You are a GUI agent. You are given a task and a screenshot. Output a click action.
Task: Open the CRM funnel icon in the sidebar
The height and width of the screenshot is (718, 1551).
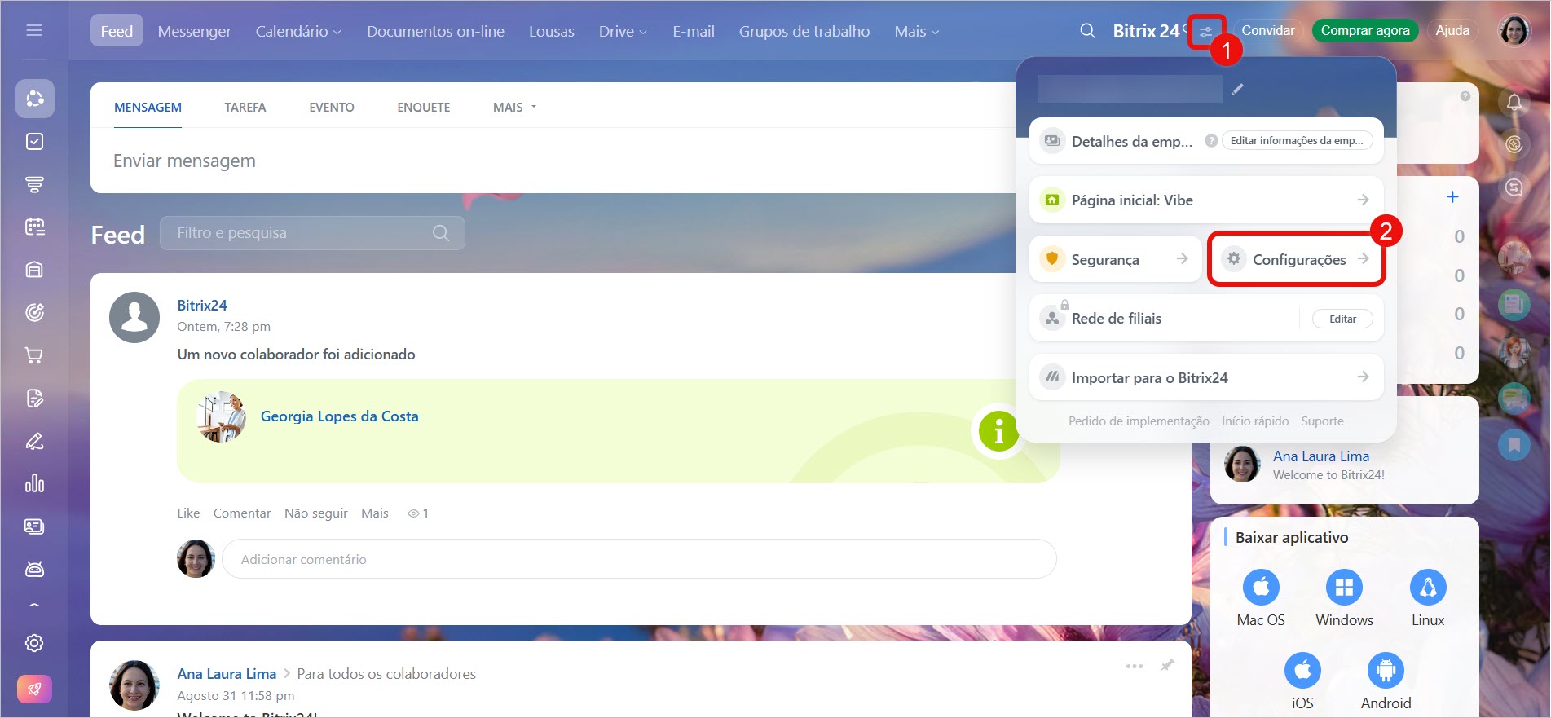point(34,185)
